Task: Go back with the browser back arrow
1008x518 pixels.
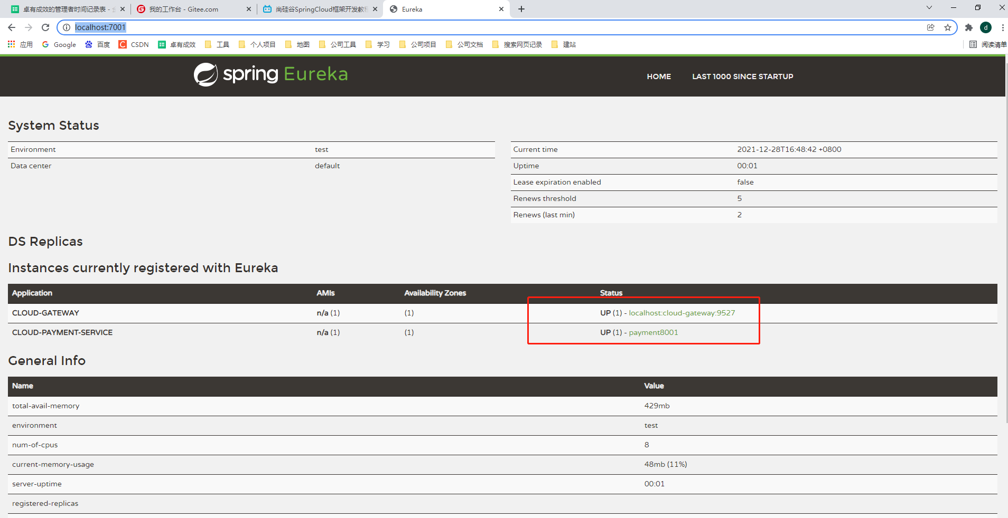Action: point(12,27)
